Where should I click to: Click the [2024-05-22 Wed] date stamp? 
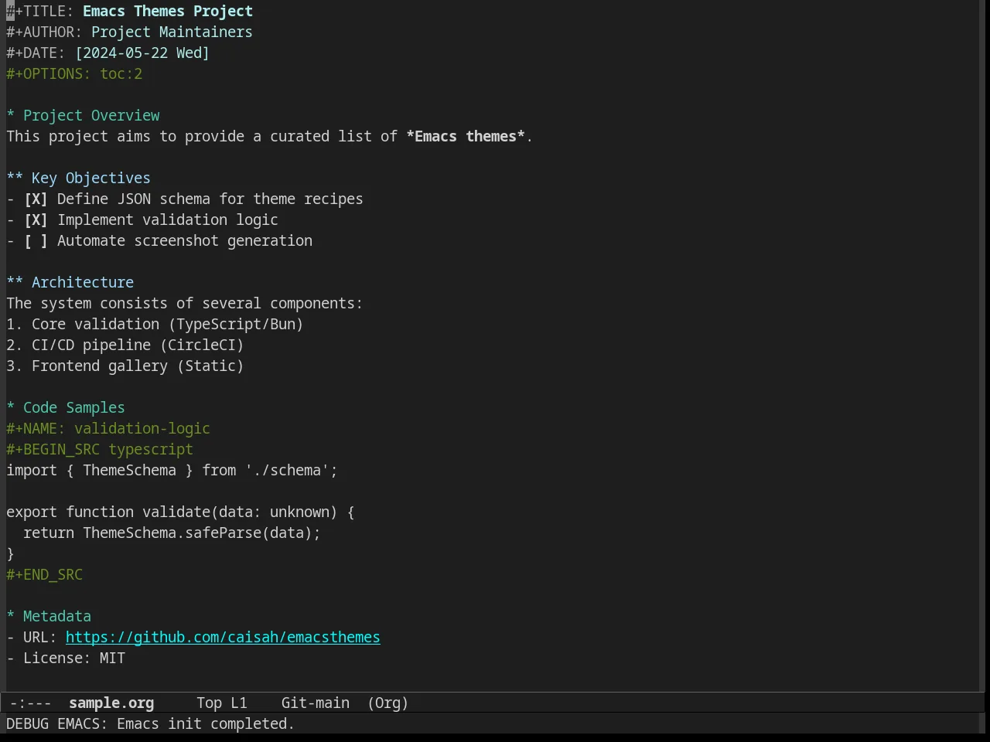point(142,53)
